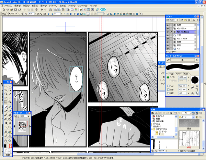
Task: Switch to the 作品 tab
Action: (x=4, y=14)
